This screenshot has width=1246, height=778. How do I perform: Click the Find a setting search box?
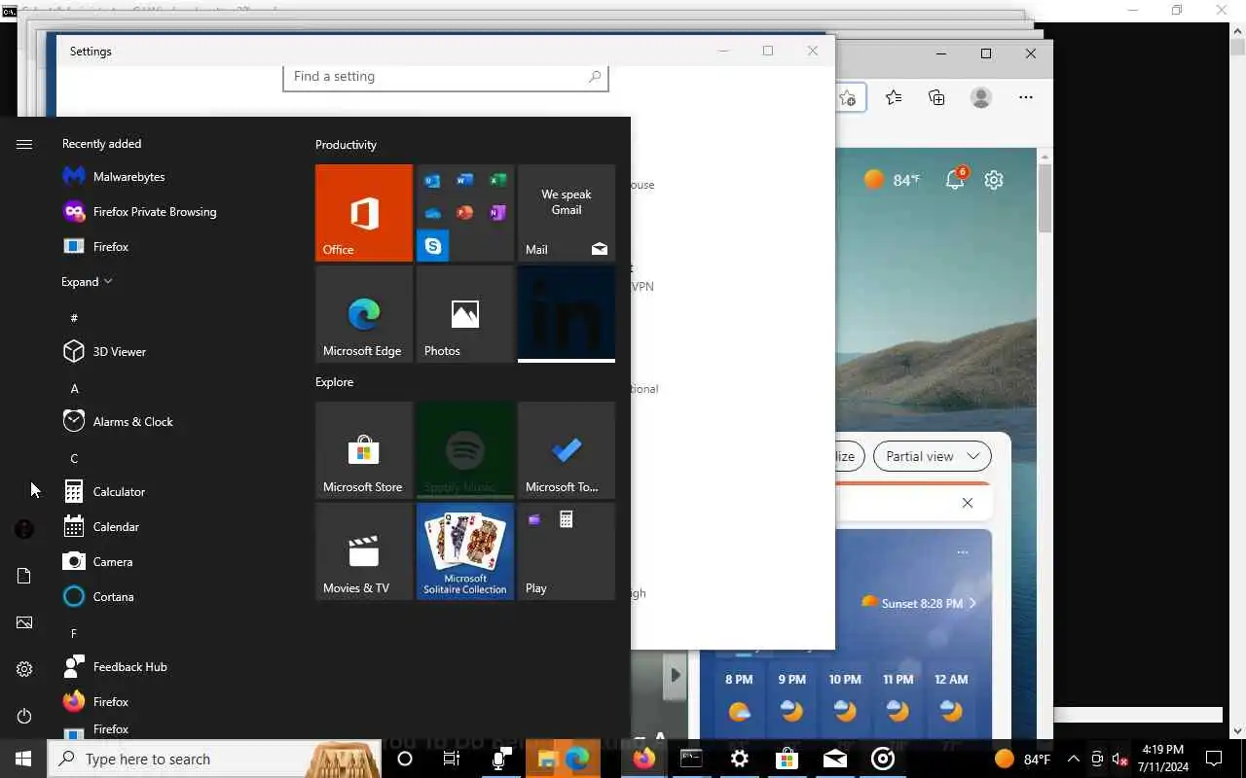[446, 77]
